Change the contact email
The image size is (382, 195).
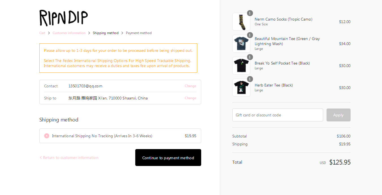(190, 86)
